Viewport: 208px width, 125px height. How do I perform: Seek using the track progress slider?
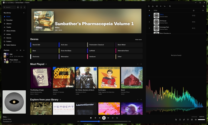pos(104,121)
